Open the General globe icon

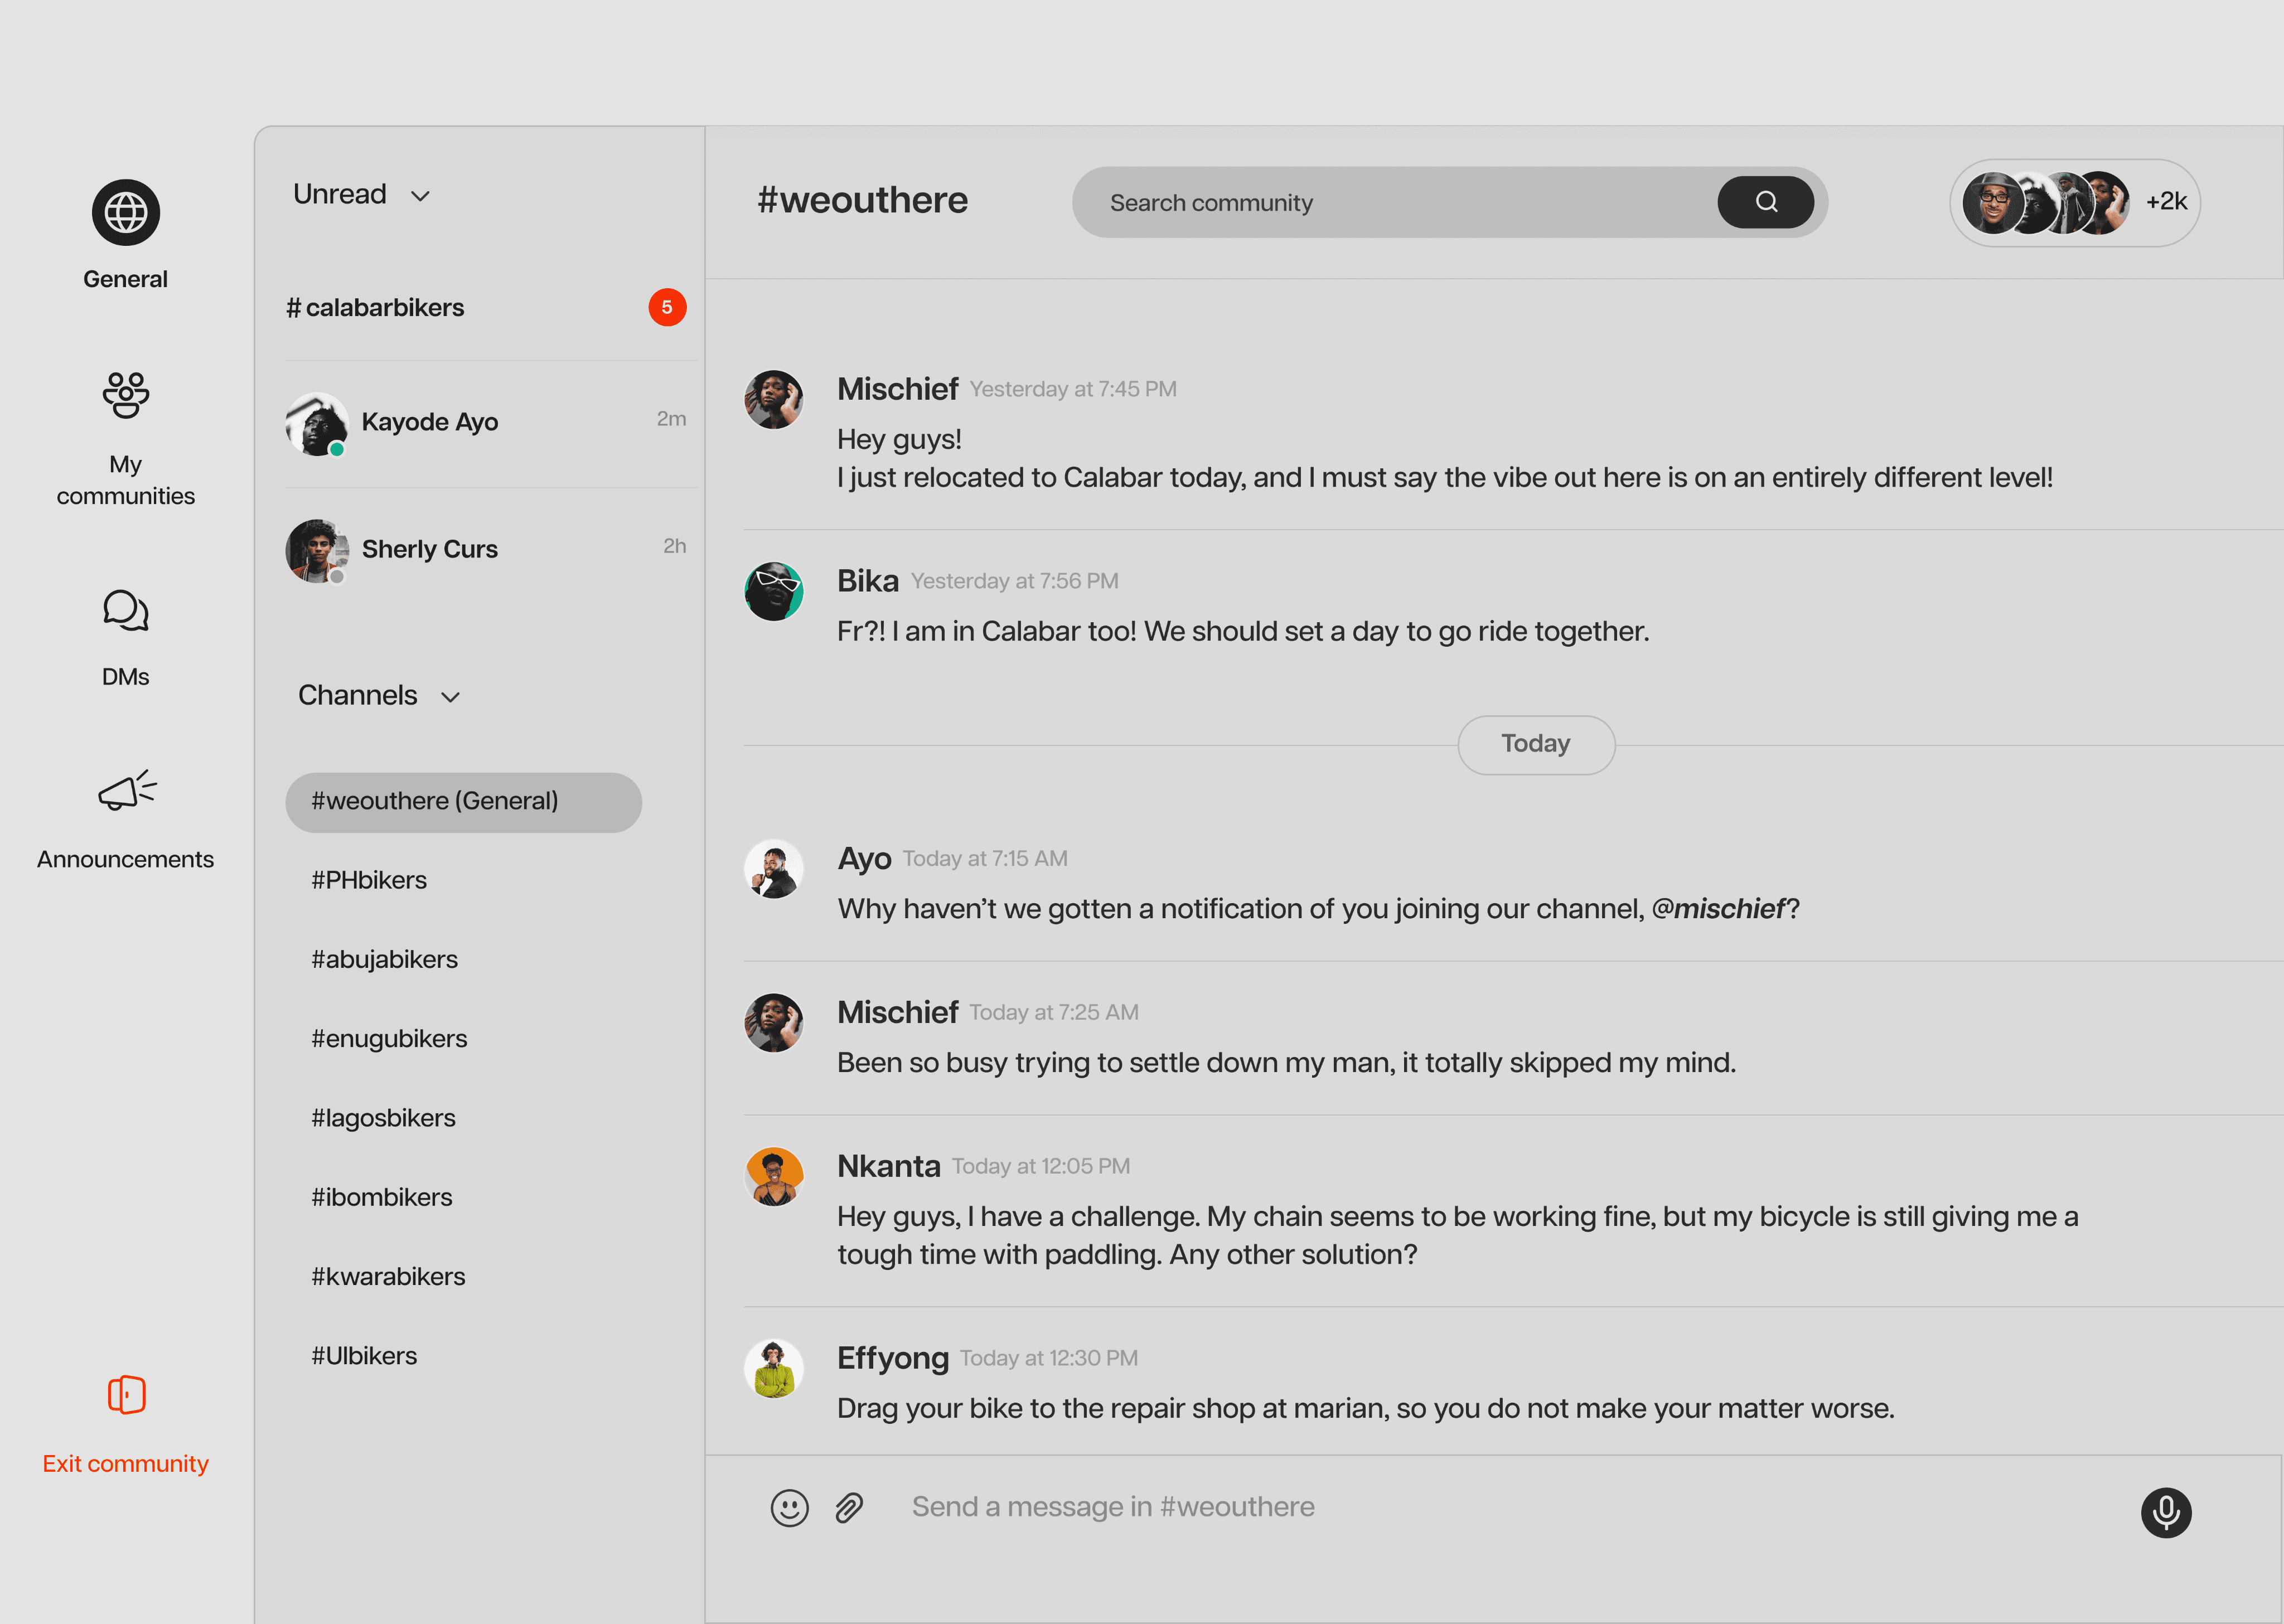pos(126,212)
